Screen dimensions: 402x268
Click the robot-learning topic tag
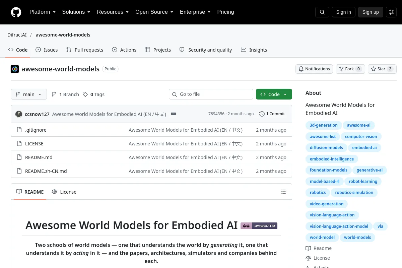point(363,182)
